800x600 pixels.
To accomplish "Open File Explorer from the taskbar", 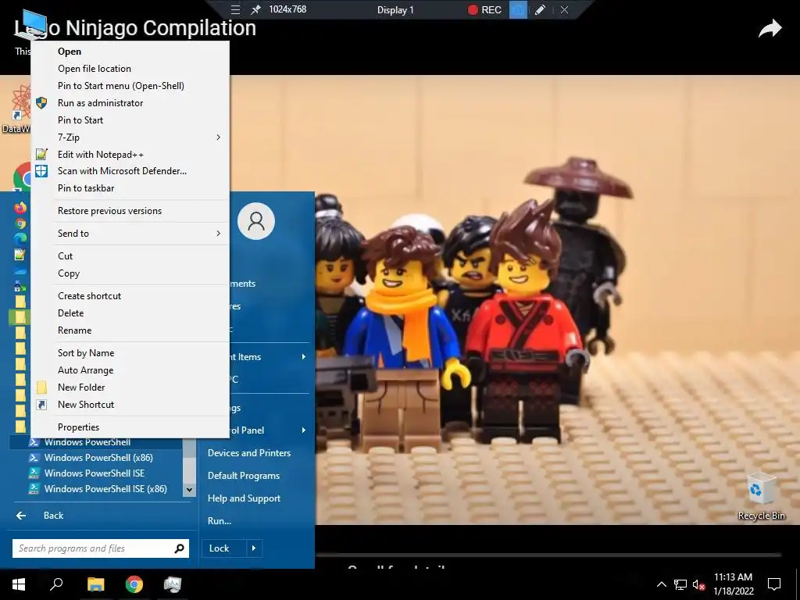I will coord(95,584).
